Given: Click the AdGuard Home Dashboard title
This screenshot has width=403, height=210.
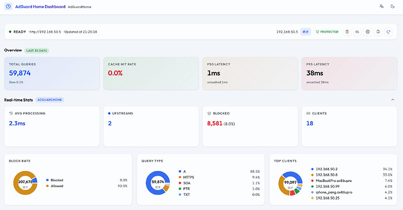Looking at the screenshot, I should click(x=40, y=6).
